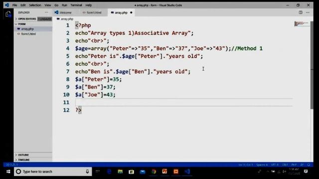Click the EXPLORER panel title
Viewport: 319px width, 179px height.
click(24, 12)
